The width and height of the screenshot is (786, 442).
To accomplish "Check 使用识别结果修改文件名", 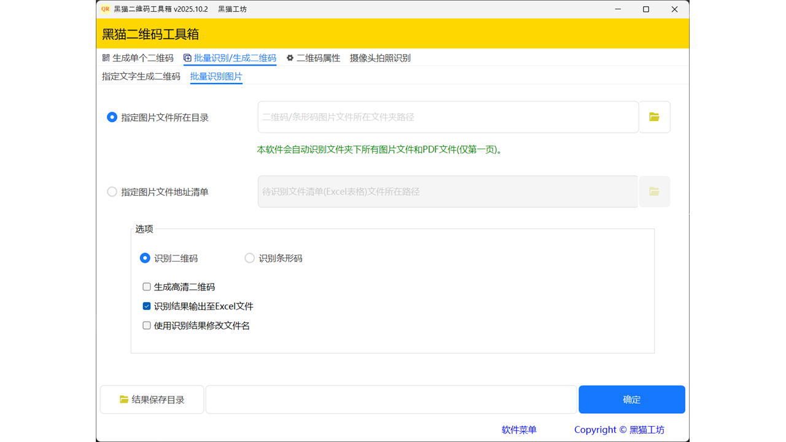I will (146, 325).
